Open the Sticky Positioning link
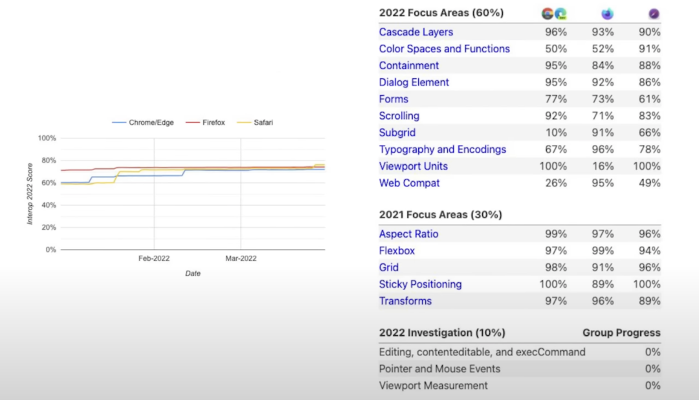 coord(421,285)
